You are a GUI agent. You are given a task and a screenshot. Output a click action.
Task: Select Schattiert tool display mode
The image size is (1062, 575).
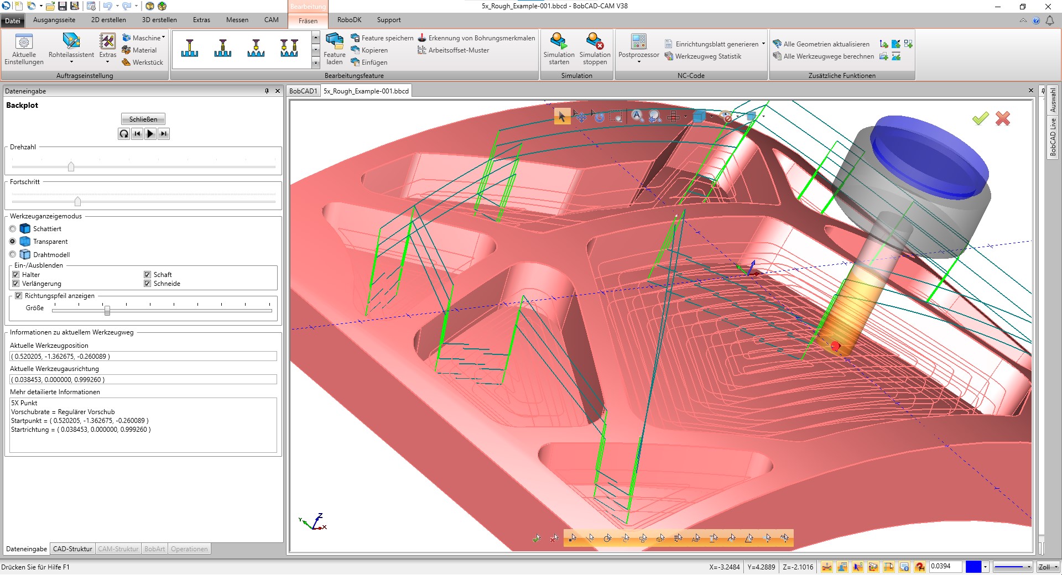[x=13, y=229]
